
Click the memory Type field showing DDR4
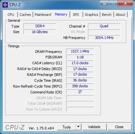40,26
